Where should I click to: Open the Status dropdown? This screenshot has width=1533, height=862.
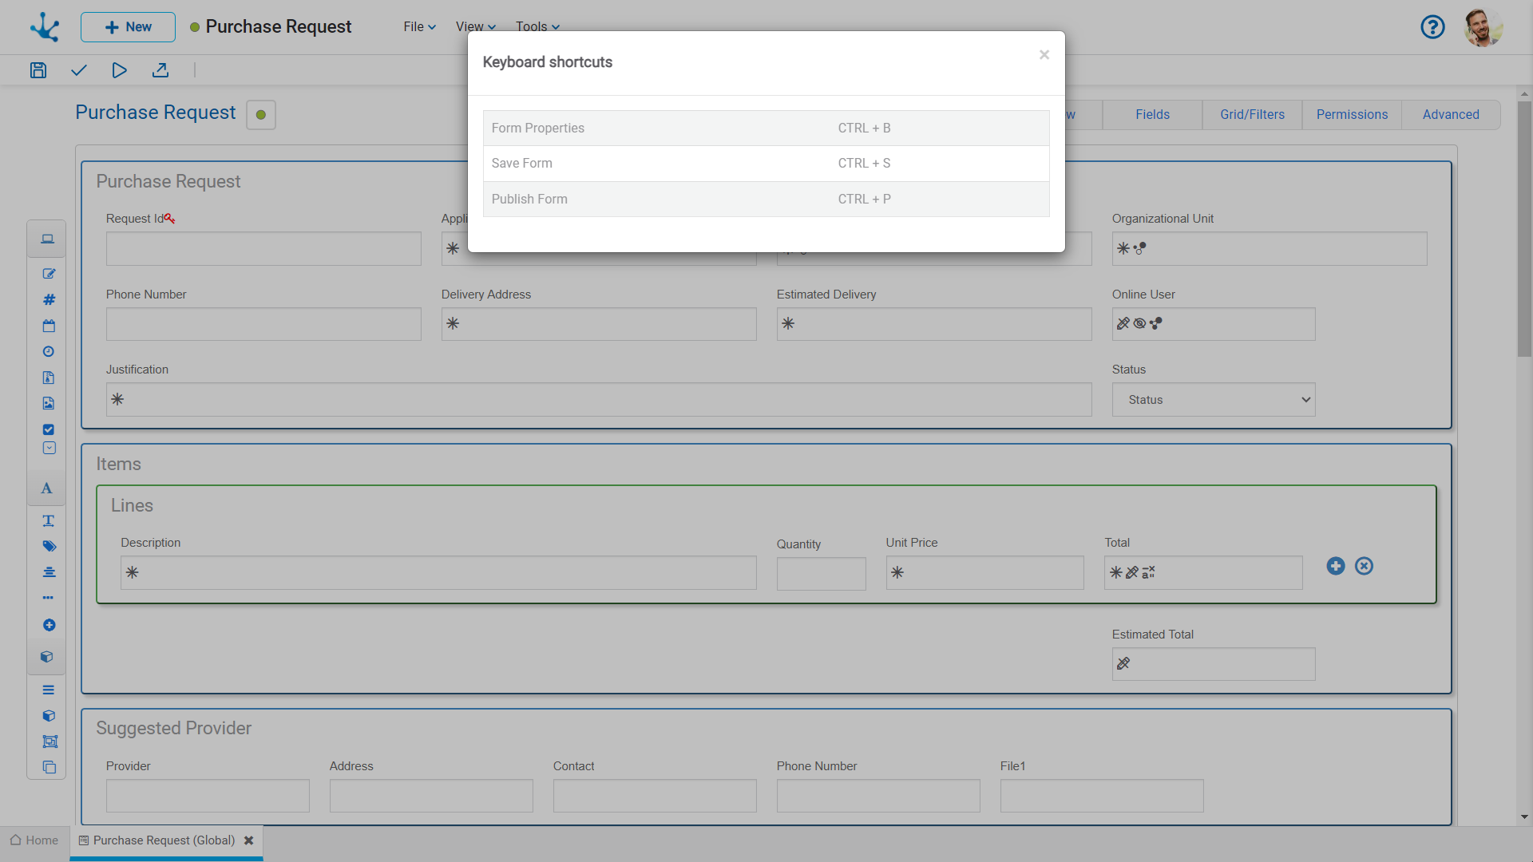1213,400
